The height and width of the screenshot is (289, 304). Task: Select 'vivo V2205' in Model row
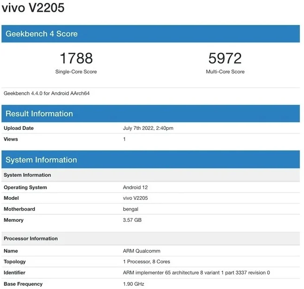(x=135, y=198)
